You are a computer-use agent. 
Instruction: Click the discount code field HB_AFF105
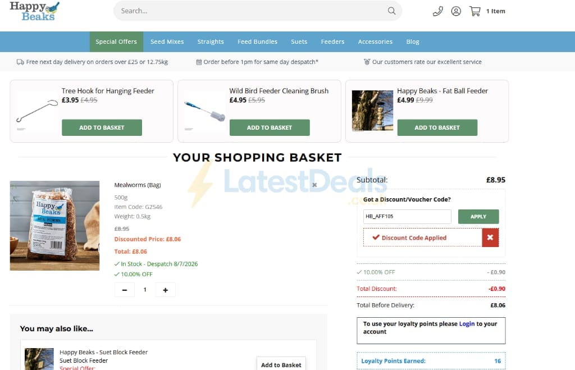[x=407, y=217]
